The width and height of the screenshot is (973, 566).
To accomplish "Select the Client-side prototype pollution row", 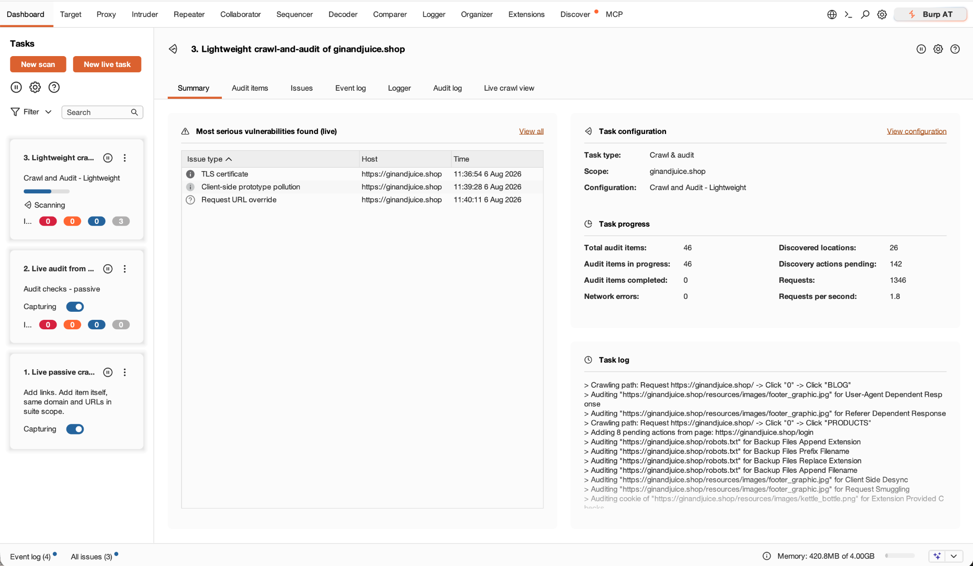I will (x=362, y=187).
